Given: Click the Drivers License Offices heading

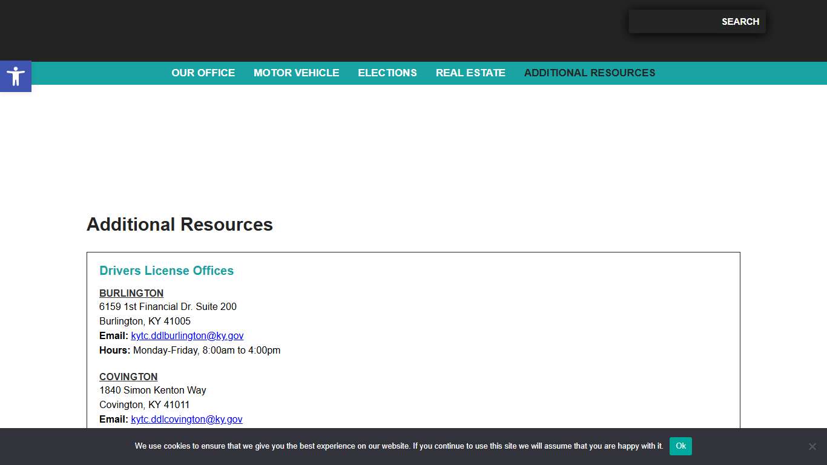Looking at the screenshot, I should click(166, 271).
